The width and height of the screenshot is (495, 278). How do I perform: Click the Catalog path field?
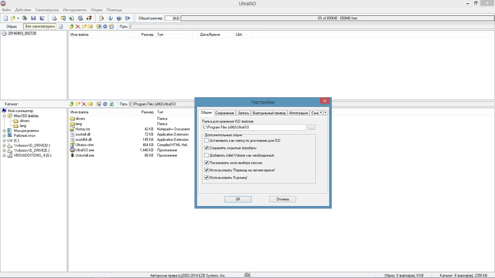point(161,104)
